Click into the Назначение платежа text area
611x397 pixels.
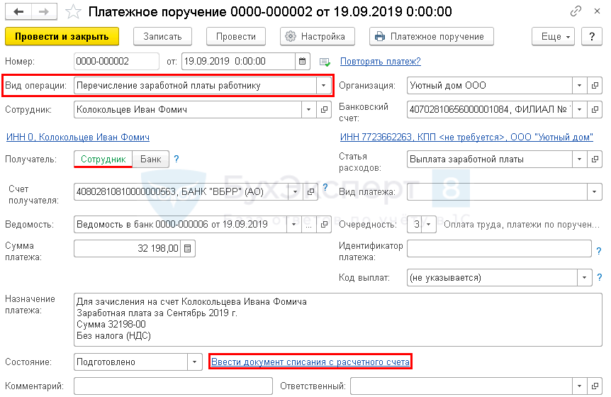[338, 320]
